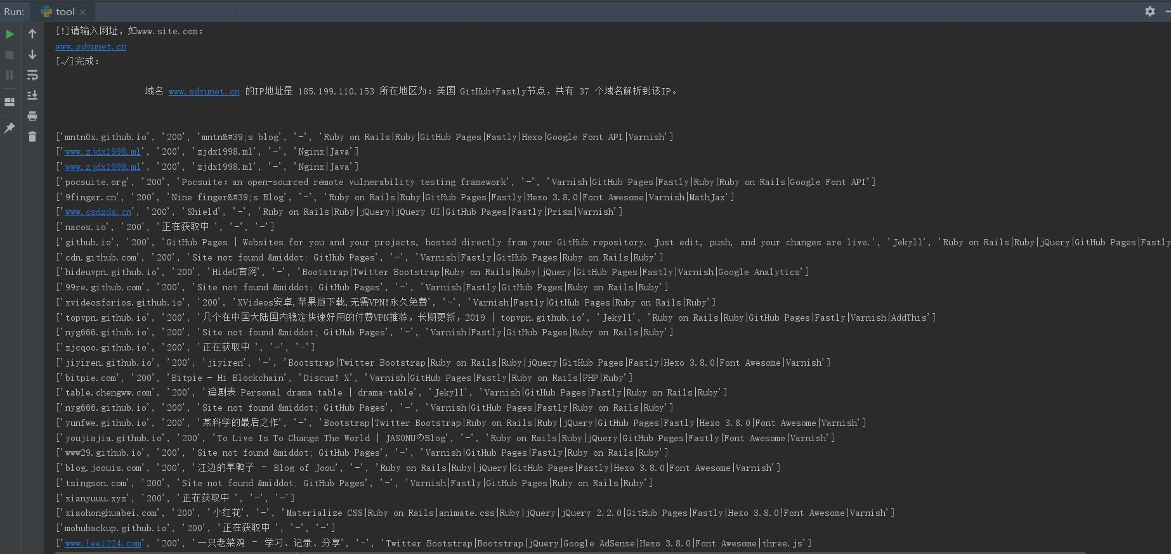The image size is (1171, 554).
Task: Click the 'jiyiren.github.io' result row
Action: click(x=443, y=363)
